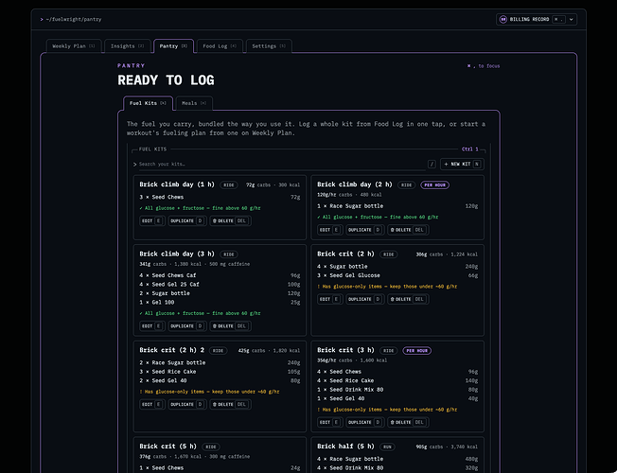Screen dimensions: 617x473
Task: Click the slash shortcut key badge
Action: pyautogui.click(x=432, y=164)
